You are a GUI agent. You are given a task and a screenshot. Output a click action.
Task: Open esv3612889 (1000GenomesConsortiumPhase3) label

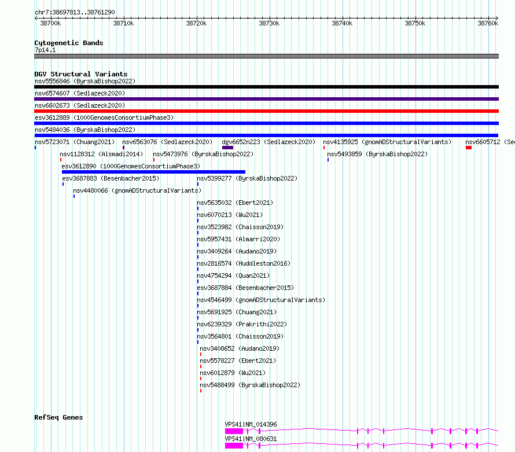click(x=104, y=117)
